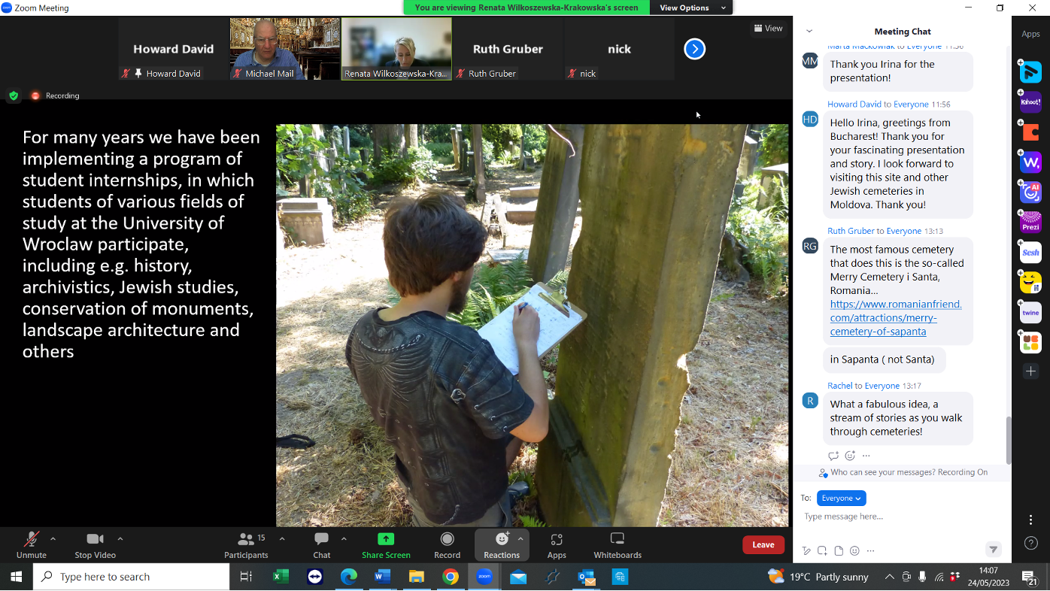This screenshot has width=1050, height=591.
Task: Switch to the Chat panel
Action: point(321,538)
